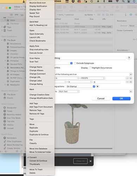Click the Inbox icon in sidebar
Image resolution: width=137 pixels, height=176 pixels.
click(x=8, y=20)
